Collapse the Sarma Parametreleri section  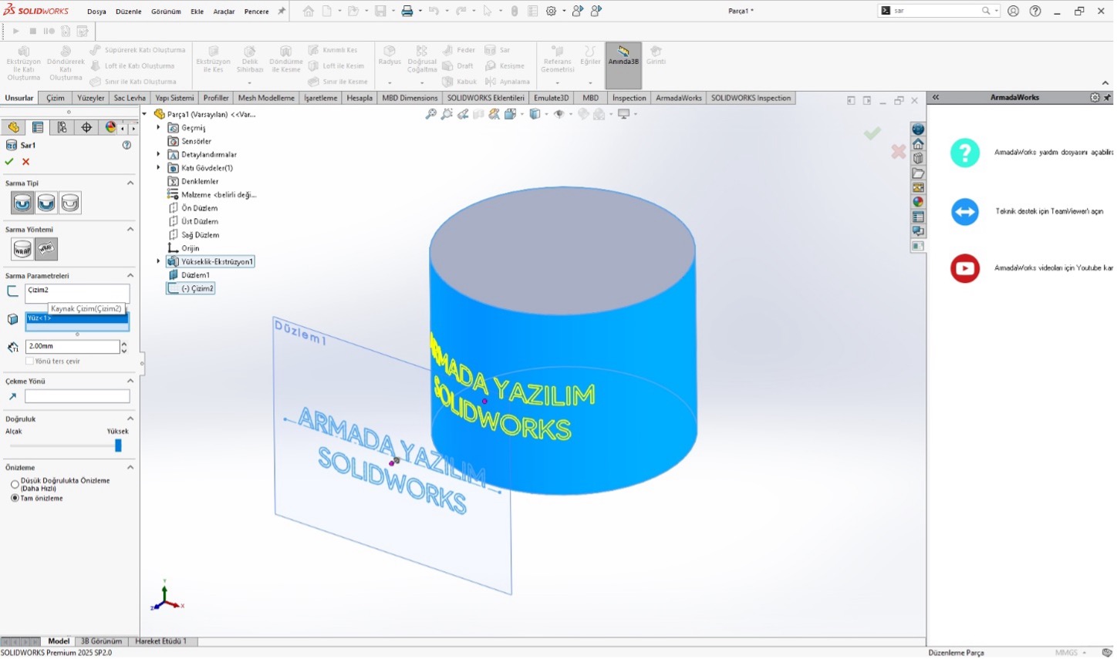tap(130, 276)
